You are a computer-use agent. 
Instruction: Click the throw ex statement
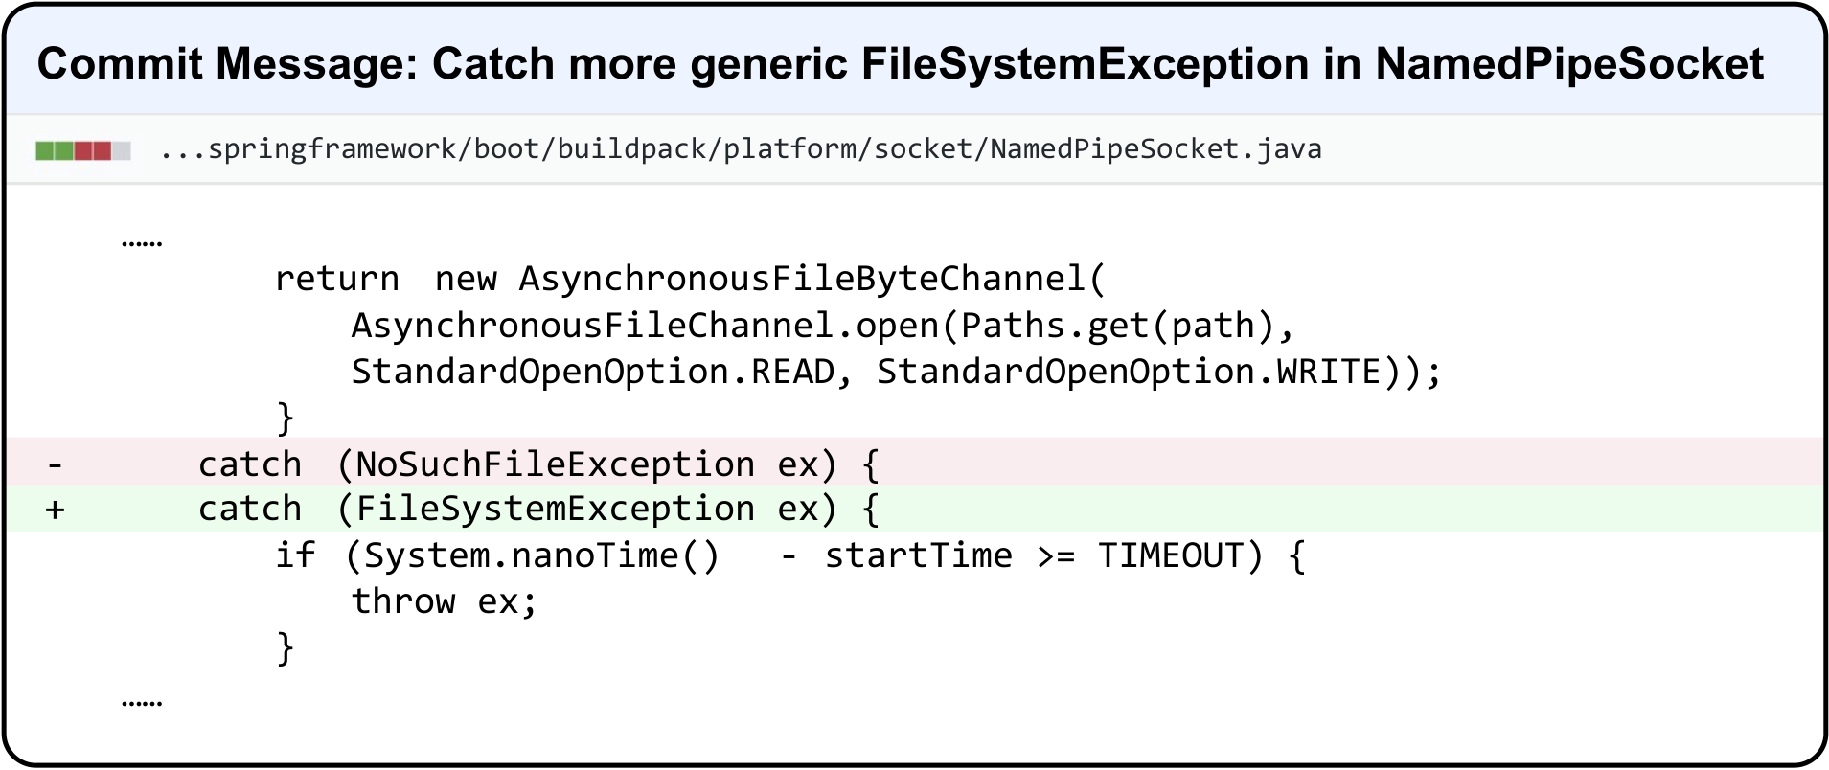tap(445, 601)
